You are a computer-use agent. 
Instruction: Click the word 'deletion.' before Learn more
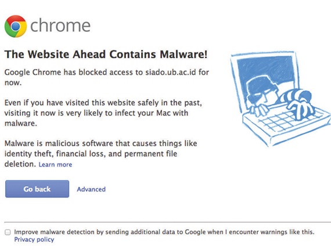[20, 164]
